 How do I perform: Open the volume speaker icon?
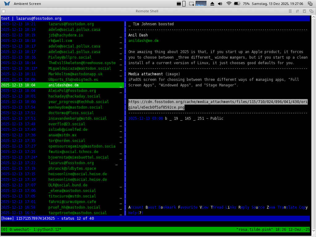[220, 4]
